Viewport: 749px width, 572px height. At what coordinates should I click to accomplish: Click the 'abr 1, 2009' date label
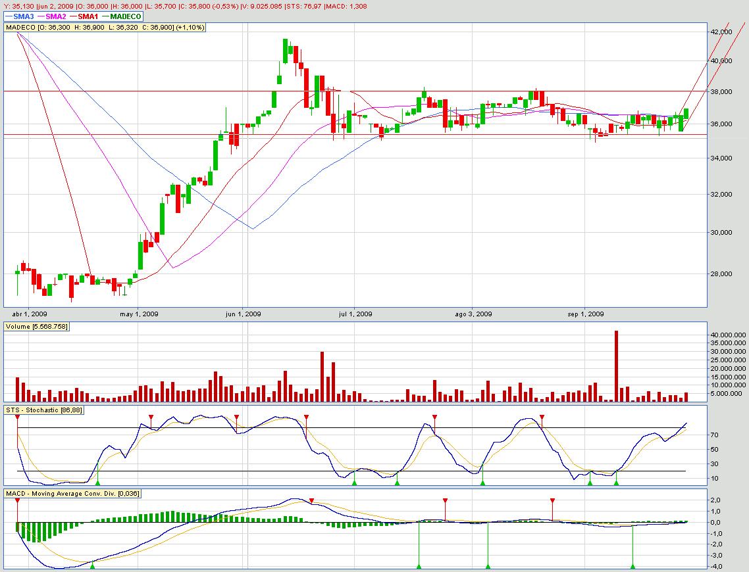click(29, 314)
